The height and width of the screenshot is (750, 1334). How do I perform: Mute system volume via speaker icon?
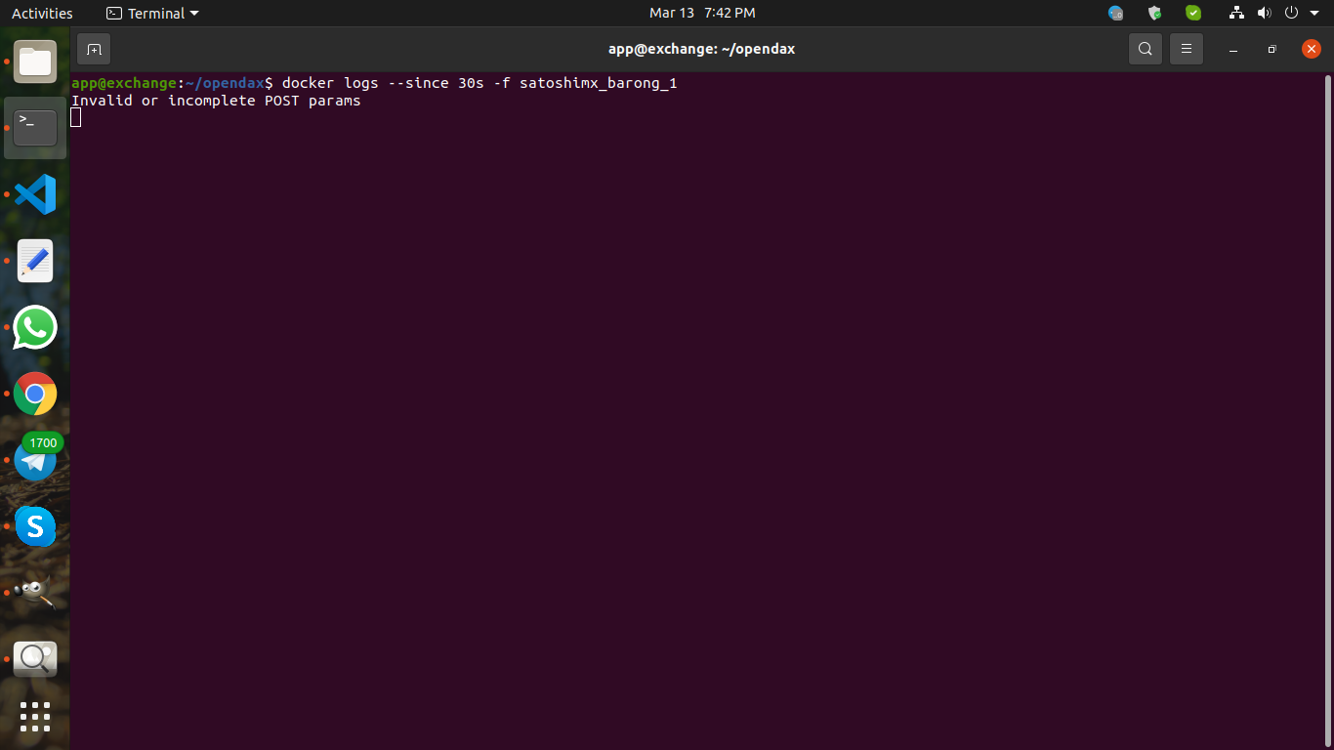click(x=1265, y=13)
